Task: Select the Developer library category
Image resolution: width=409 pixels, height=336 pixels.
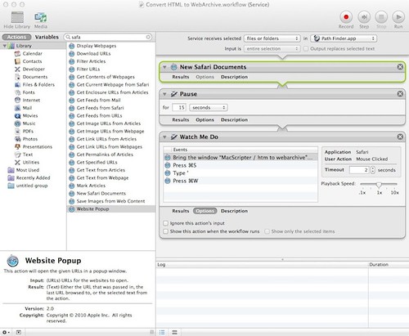Action: pyautogui.click(x=34, y=69)
